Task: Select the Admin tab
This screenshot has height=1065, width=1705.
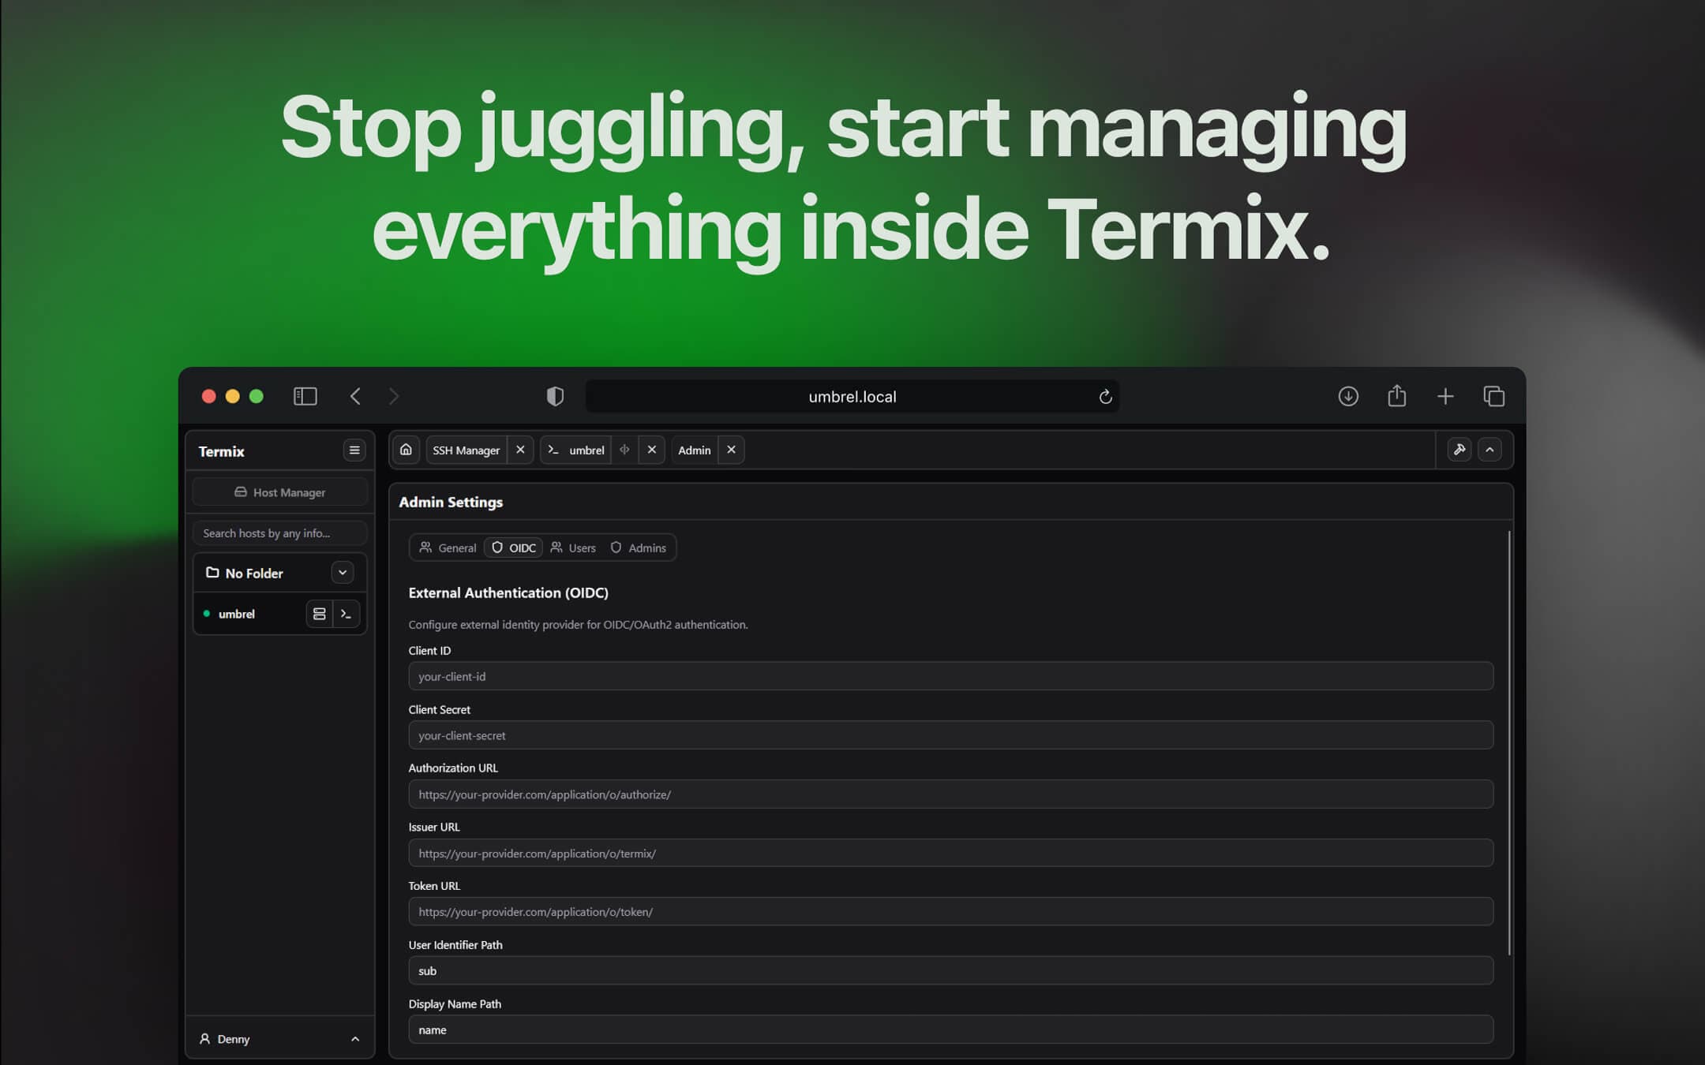Action: point(693,450)
